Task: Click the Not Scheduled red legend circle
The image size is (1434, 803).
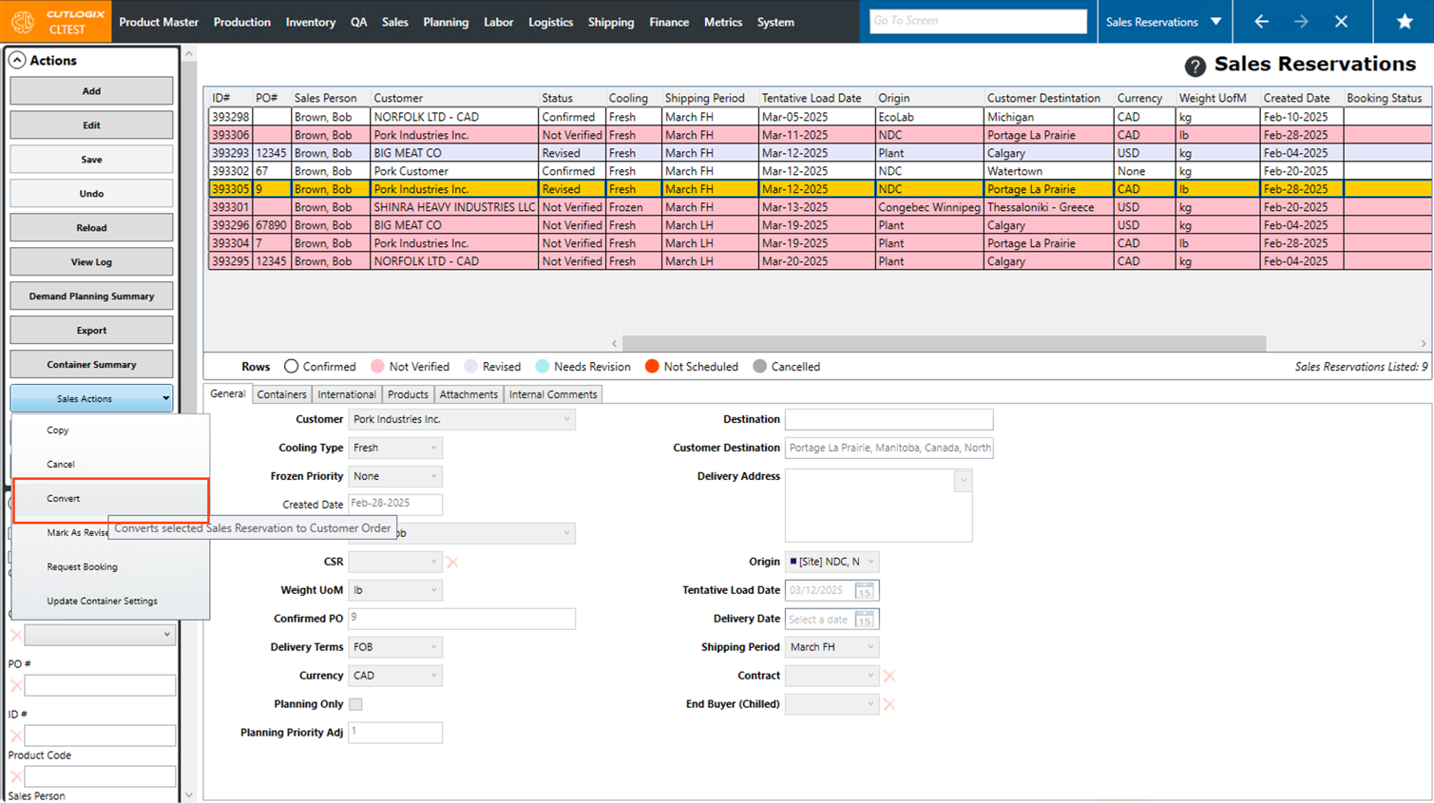Action: pyautogui.click(x=652, y=367)
